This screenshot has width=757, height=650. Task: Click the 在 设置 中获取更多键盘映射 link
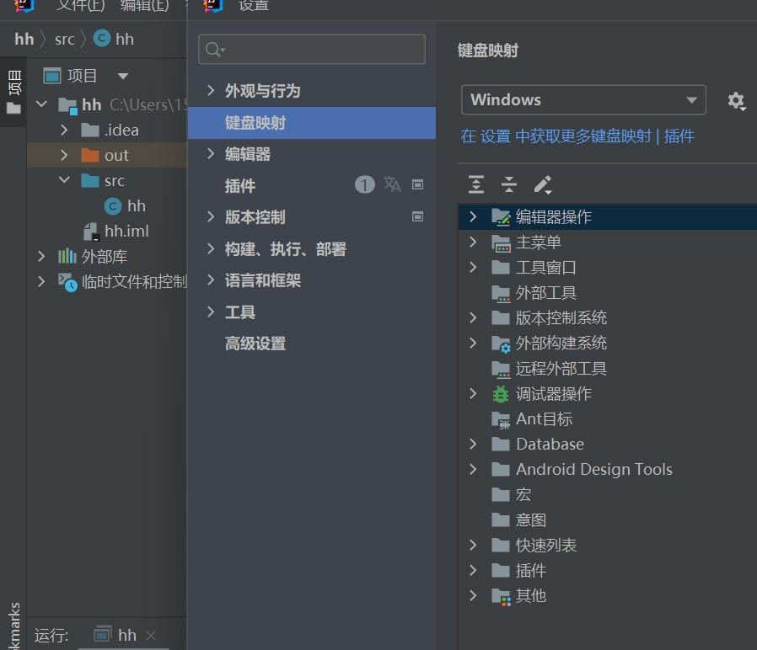[x=556, y=136]
